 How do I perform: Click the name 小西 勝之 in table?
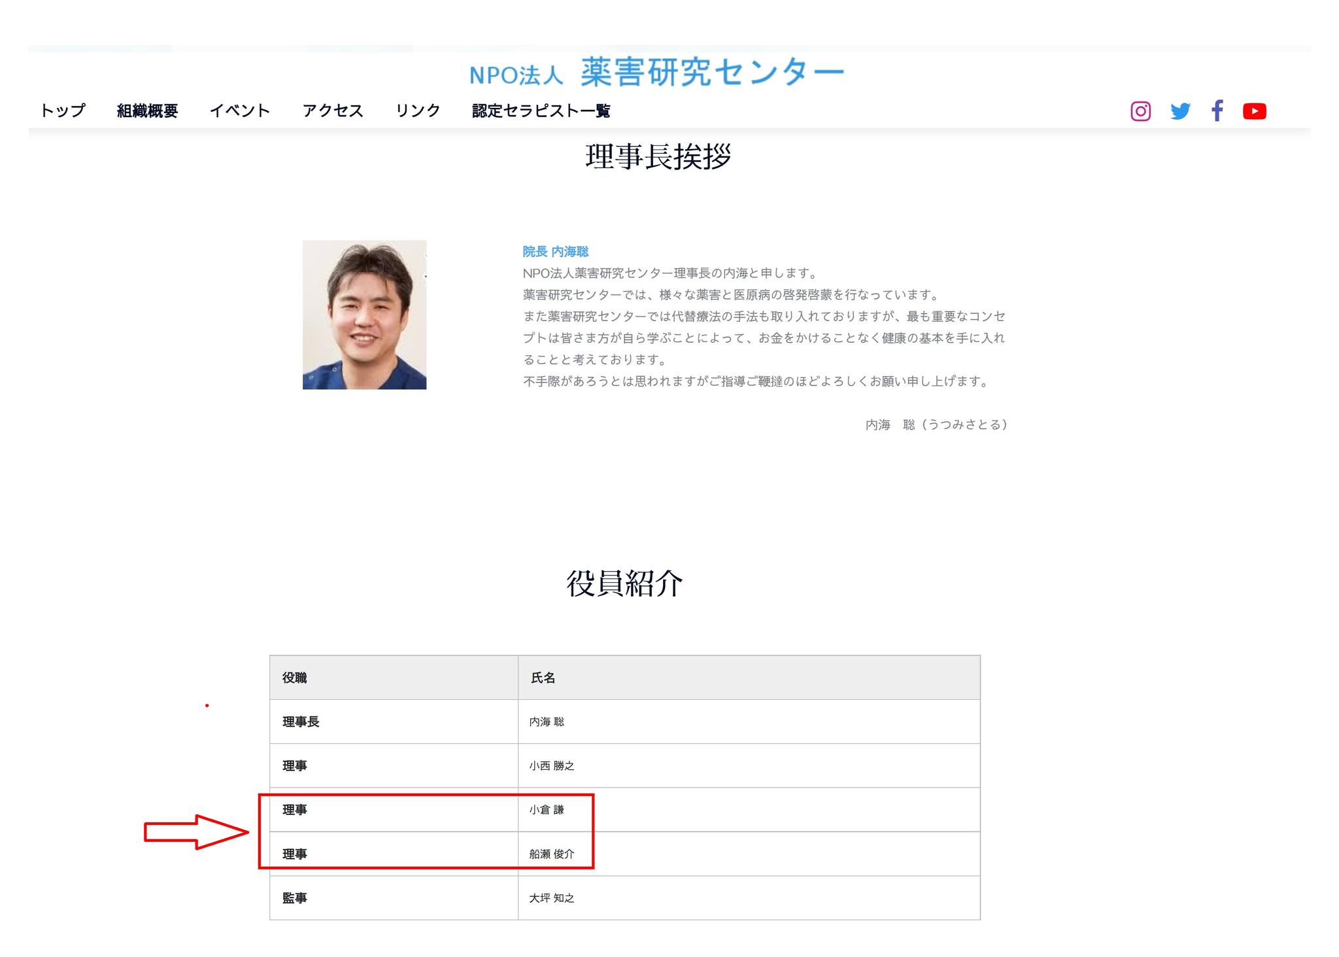click(552, 765)
